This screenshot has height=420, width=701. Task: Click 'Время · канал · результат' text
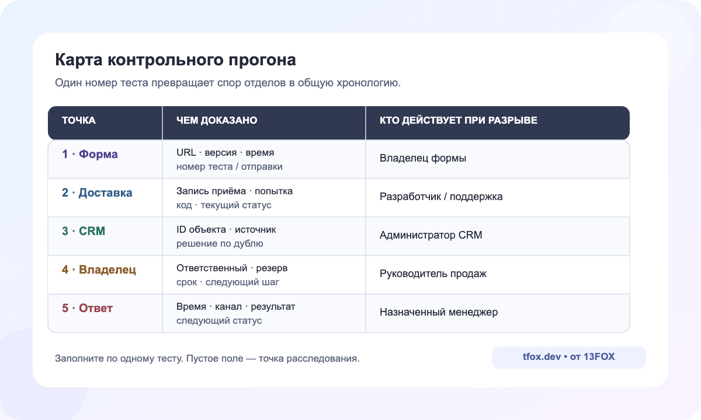click(x=236, y=306)
